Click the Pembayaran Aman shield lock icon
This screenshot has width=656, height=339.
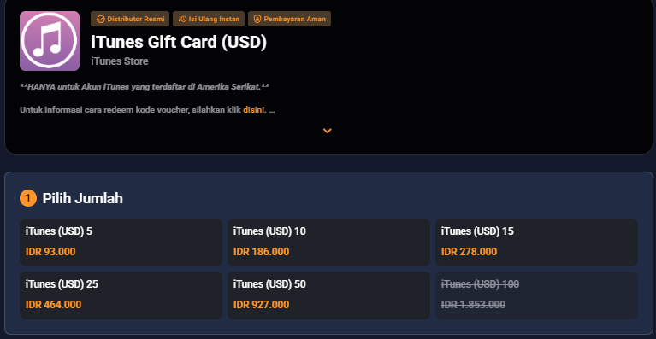click(257, 19)
